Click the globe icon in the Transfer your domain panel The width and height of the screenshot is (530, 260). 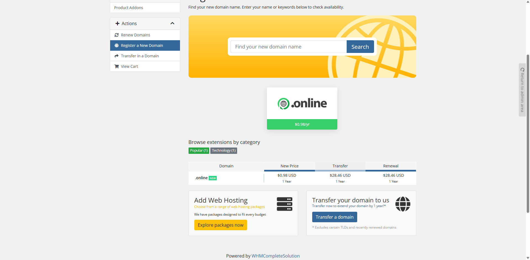tap(402, 204)
